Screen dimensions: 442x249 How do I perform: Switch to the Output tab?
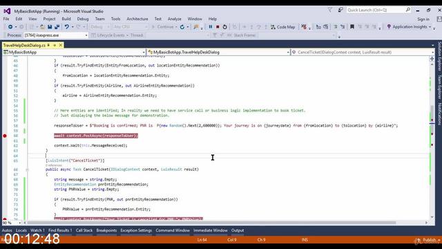238,230
